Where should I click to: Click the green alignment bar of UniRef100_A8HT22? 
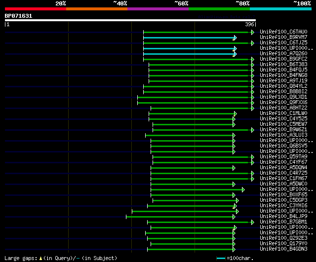pyautogui.click(x=201, y=109)
